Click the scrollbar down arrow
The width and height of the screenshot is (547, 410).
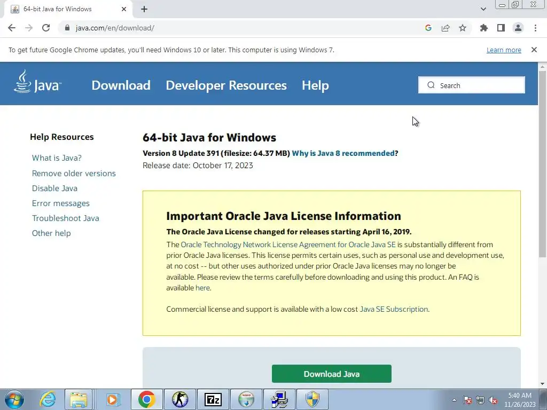[542, 384]
